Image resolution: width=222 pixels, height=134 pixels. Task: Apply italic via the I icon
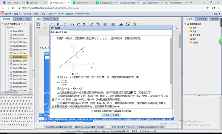tap(65, 24)
